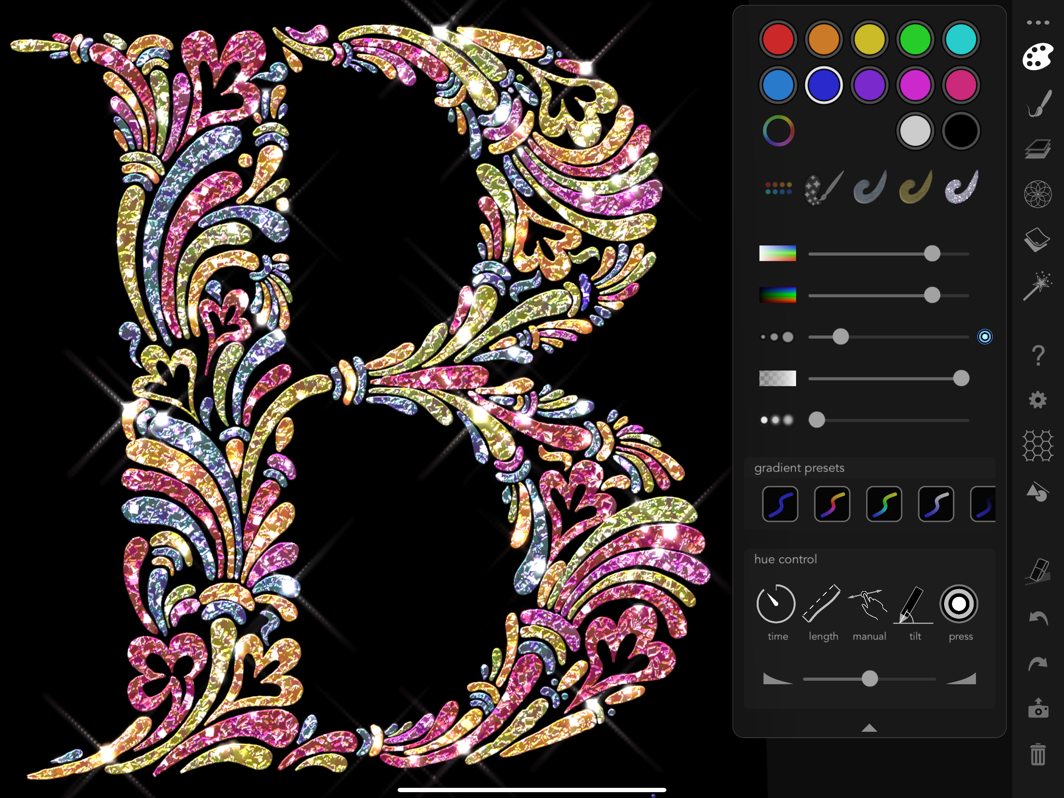Click the trash can to clear canvas
The image size is (1064, 798).
pos(1038,754)
